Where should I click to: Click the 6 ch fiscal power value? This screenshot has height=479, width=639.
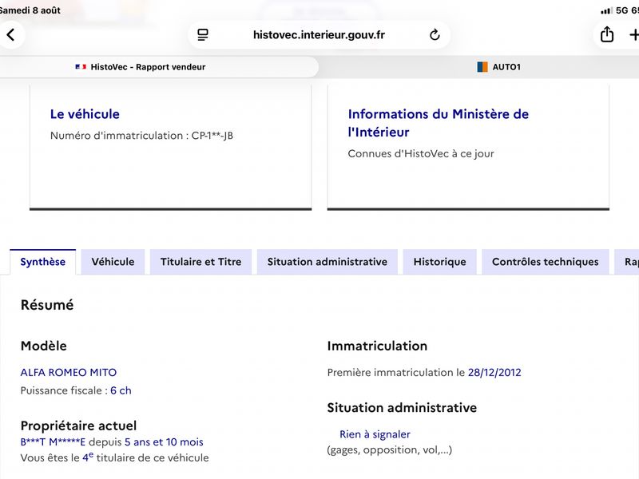point(121,390)
